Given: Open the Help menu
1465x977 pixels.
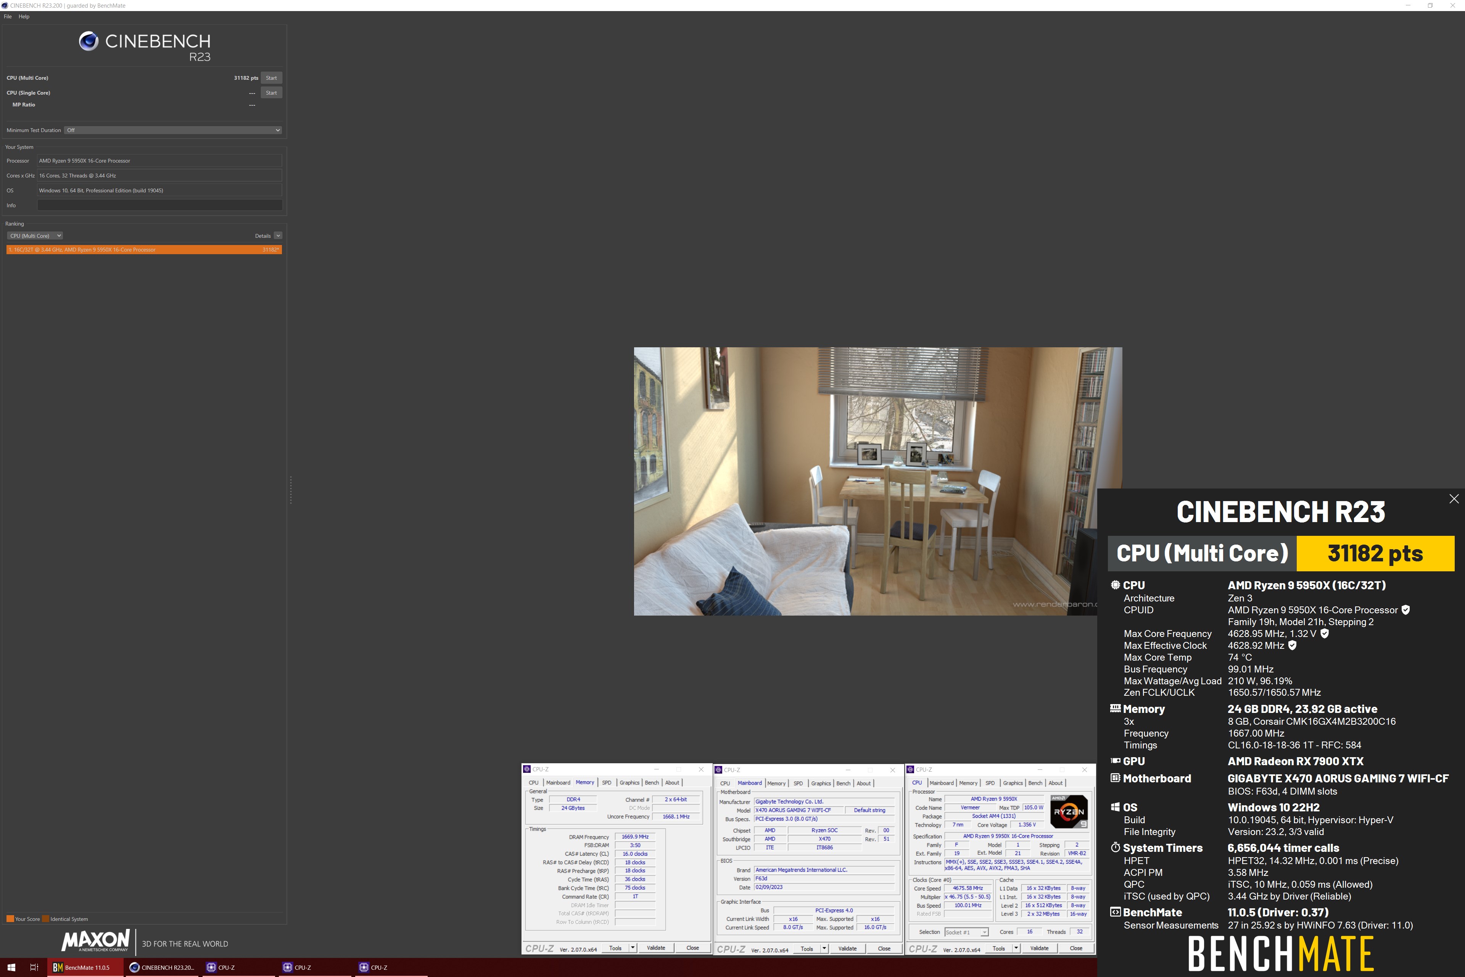Looking at the screenshot, I should [24, 17].
